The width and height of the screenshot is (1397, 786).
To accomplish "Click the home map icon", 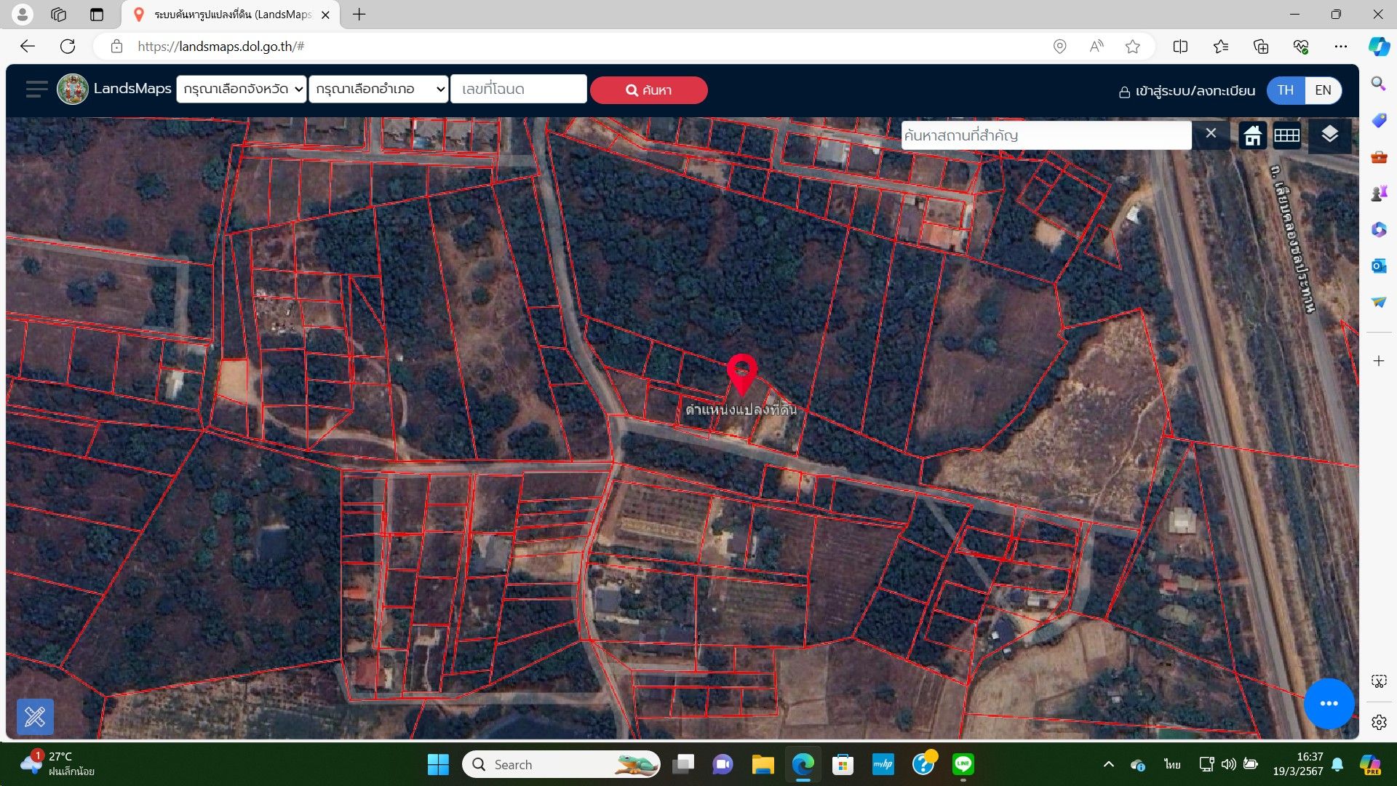I will coord(1252,135).
